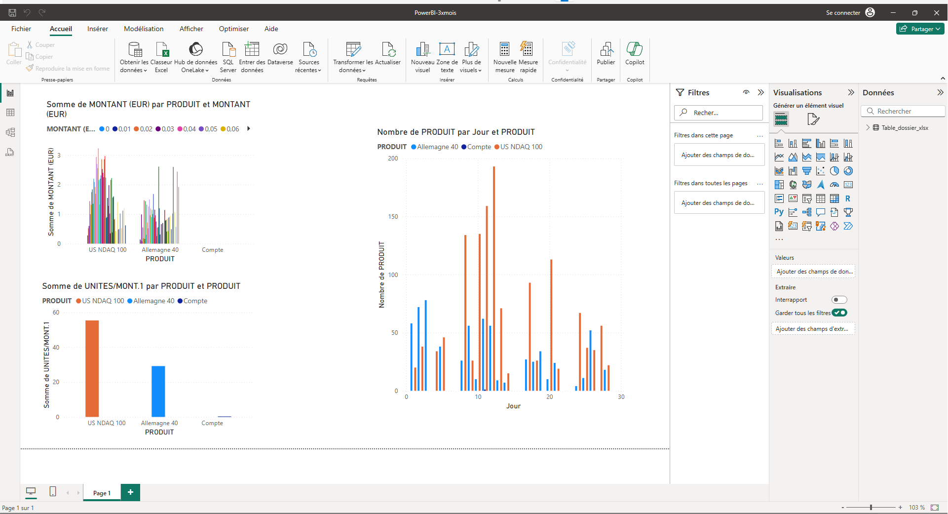
Task: Select the pie chart visualization
Action: pos(834,171)
